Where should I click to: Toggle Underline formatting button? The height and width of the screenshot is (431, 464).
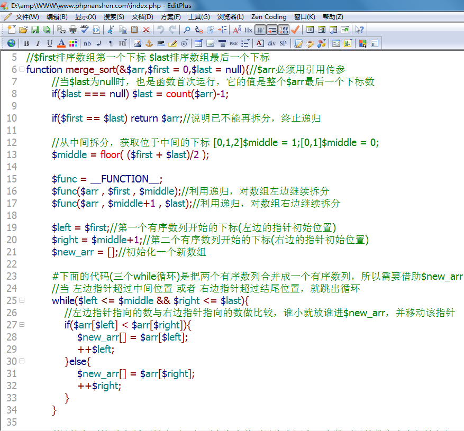point(49,43)
